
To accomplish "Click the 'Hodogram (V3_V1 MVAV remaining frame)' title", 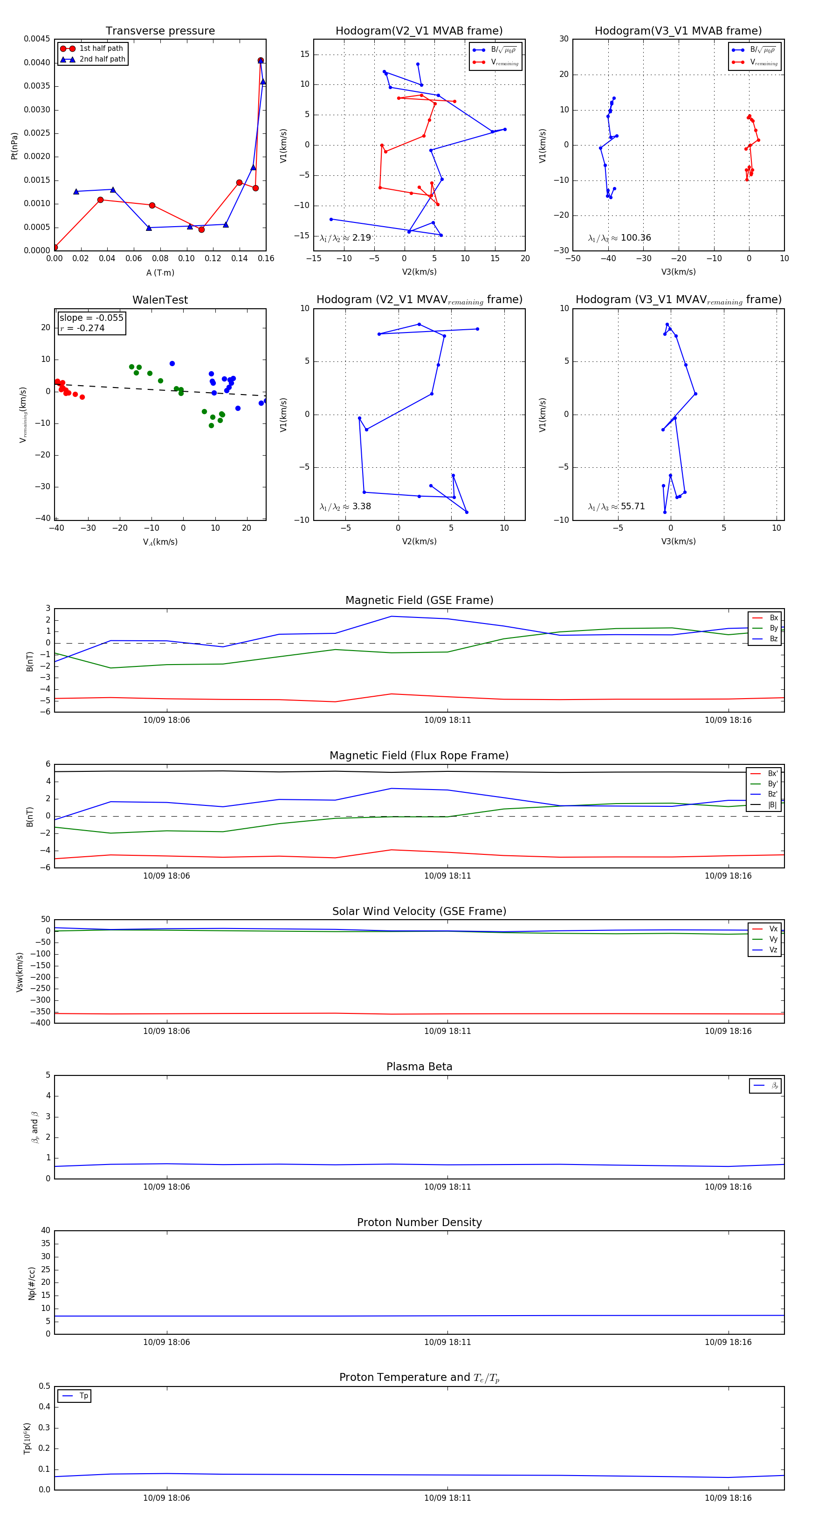I will [x=678, y=300].
